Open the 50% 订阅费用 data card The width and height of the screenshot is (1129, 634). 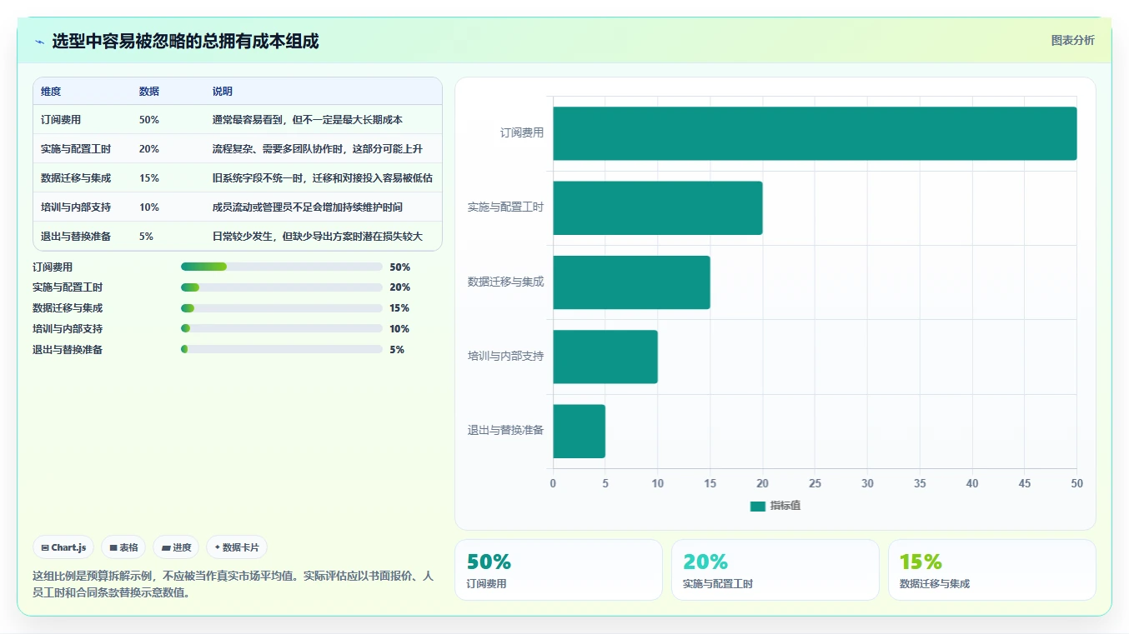click(x=559, y=570)
